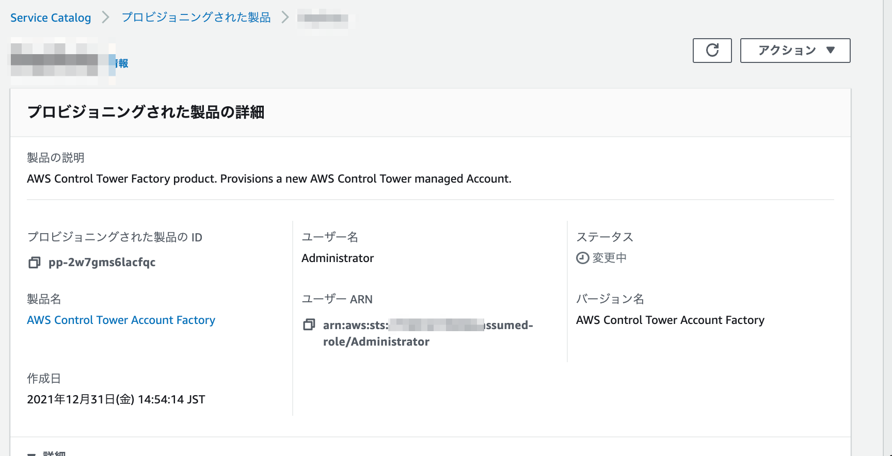Click the creation date 2021年12月31日(金) 14:54:14 JST
The image size is (892, 456).
[x=116, y=399]
